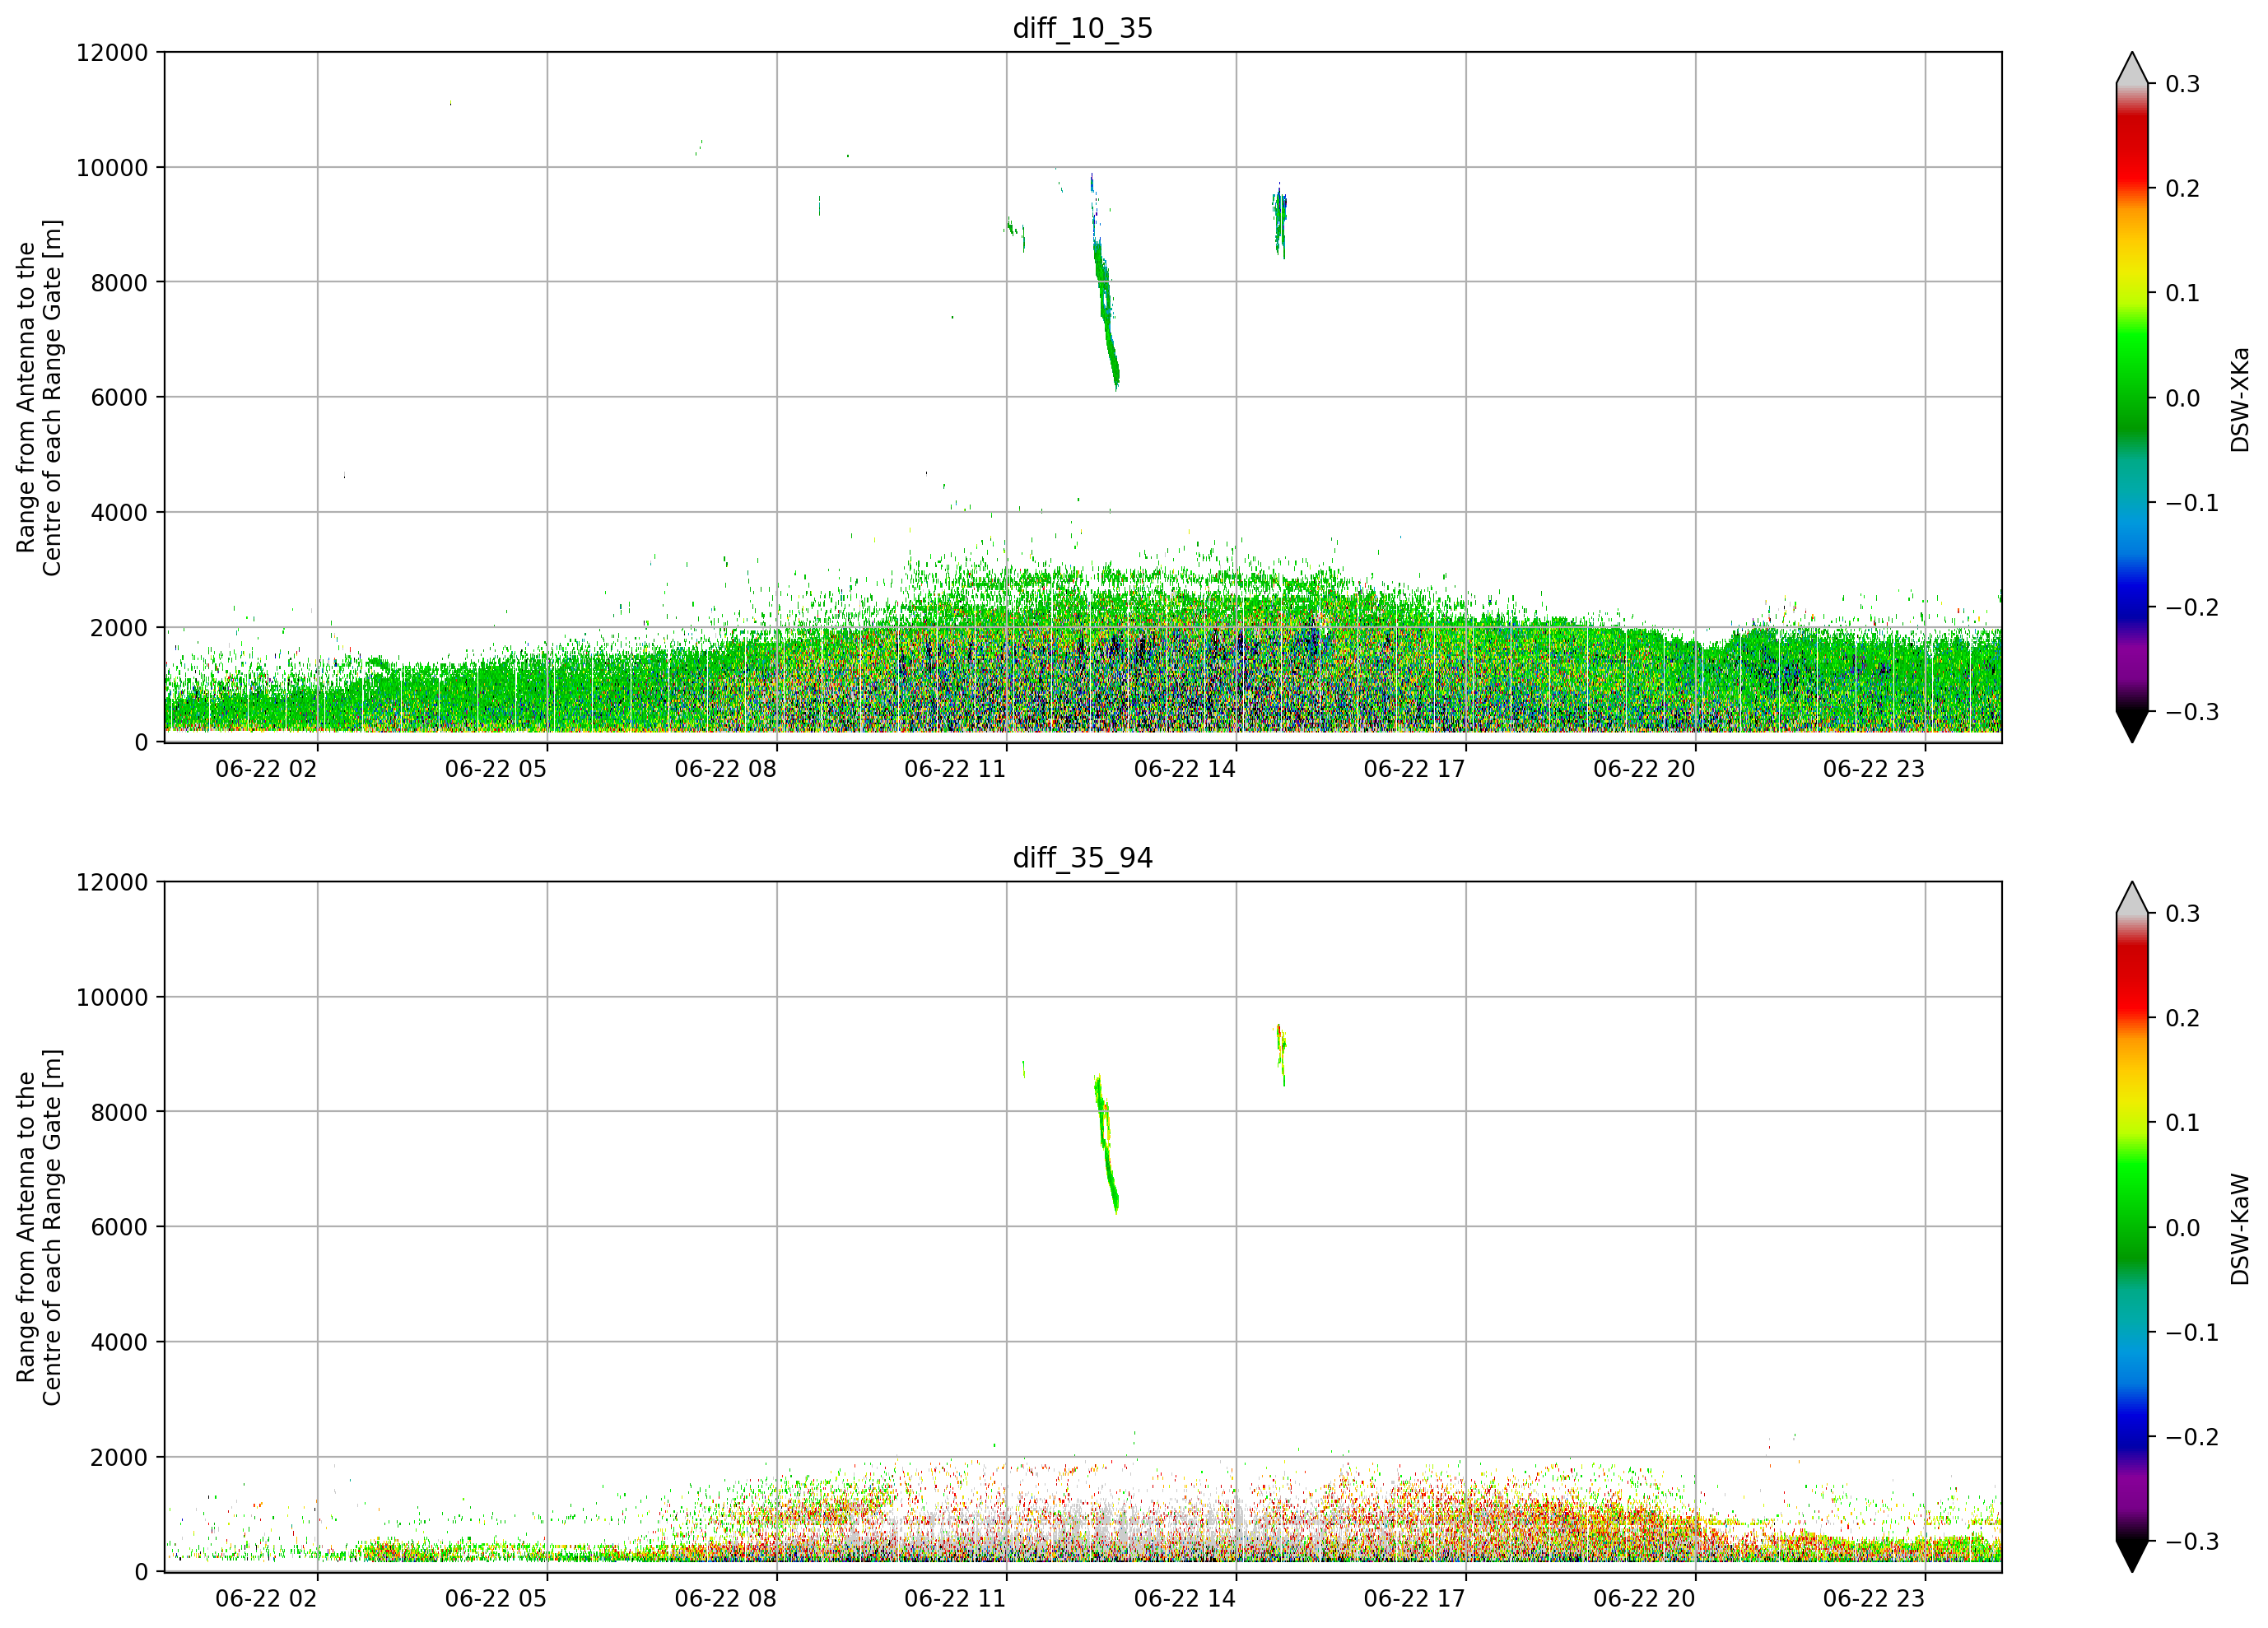The image size is (2268, 1628).
Task: Select the DSW-KaW colorbar label
Action: coord(2240,1229)
